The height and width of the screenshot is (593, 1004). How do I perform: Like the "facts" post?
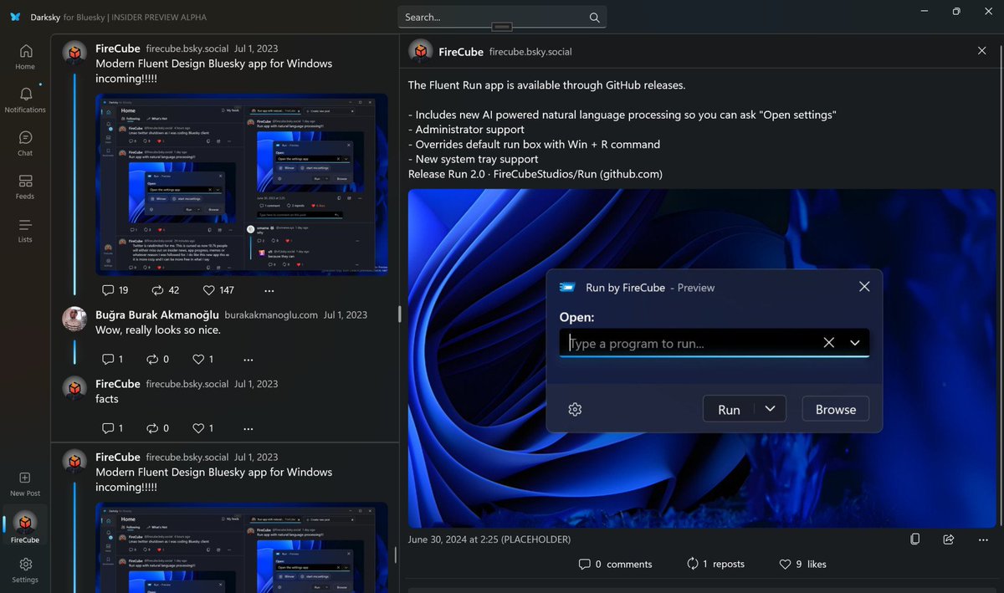click(x=202, y=427)
